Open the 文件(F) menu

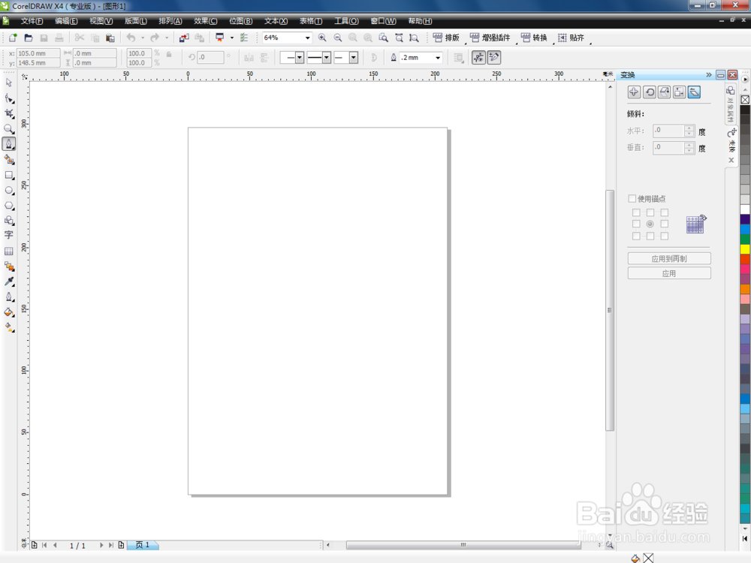tap(32, 21)
